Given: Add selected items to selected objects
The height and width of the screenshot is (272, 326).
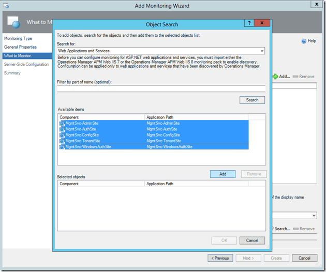Looking at the screenshot, I should [x=223, y=174].
